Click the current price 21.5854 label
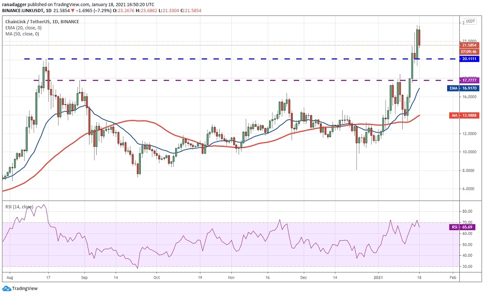The height and width of the screenshot is (295, 484). click(457, 45)
